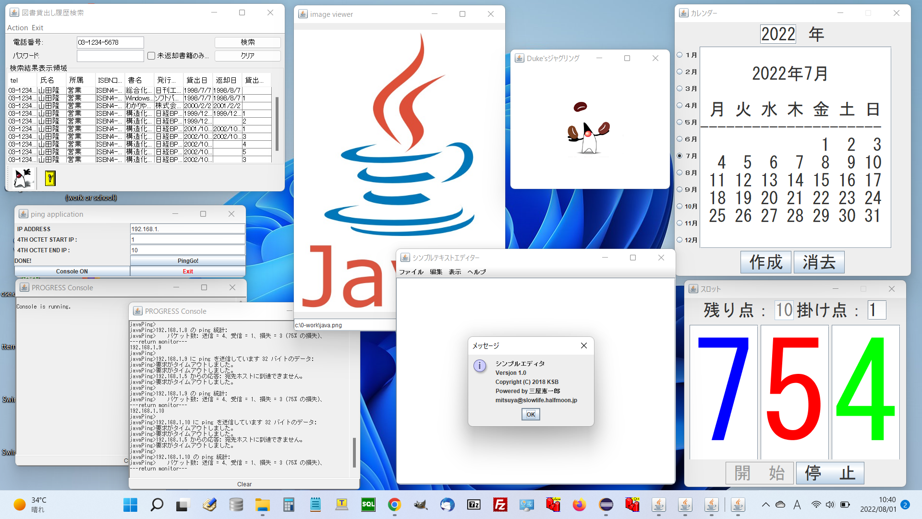922x519 pixels.
Task: Open the 表示 menu in the text editor
Action: 455,272
